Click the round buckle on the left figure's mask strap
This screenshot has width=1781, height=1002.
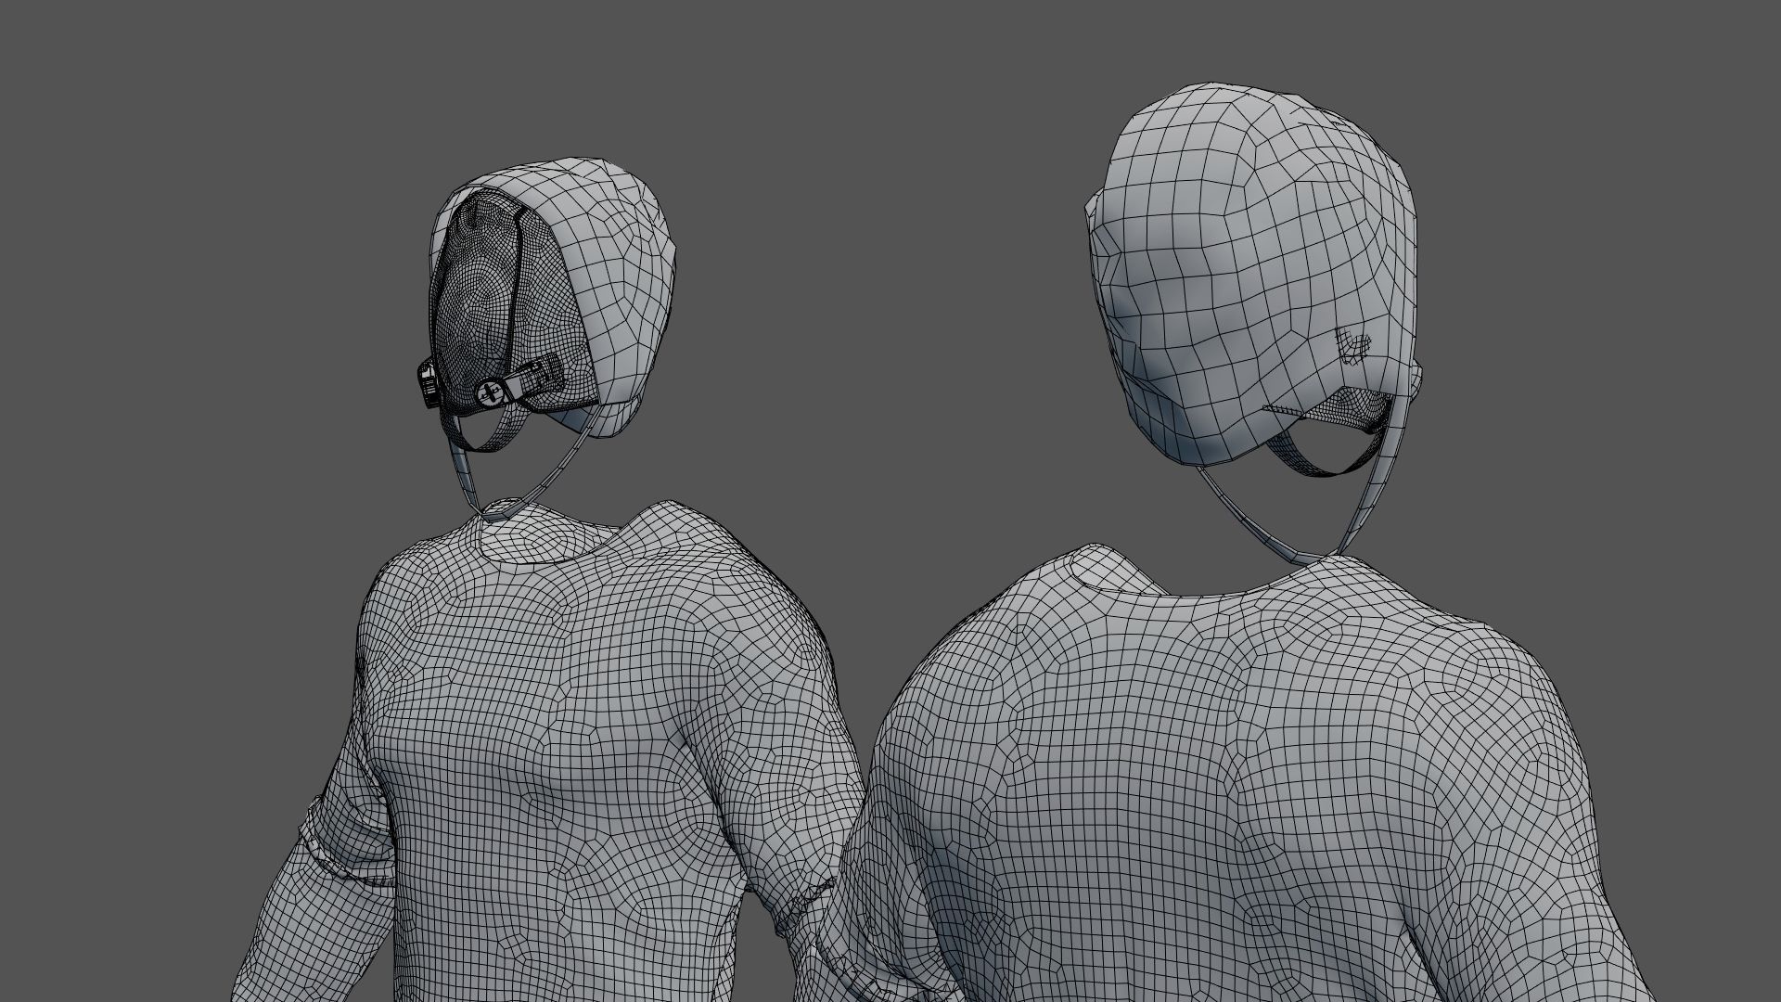click(x=489, y=393)
